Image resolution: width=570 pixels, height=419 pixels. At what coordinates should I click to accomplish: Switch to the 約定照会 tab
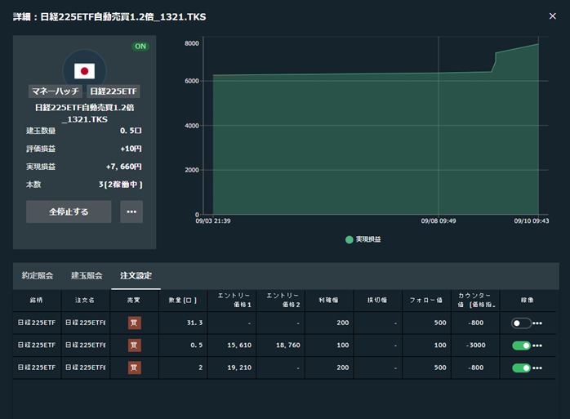pyautogui.click(x=38, y=276)
